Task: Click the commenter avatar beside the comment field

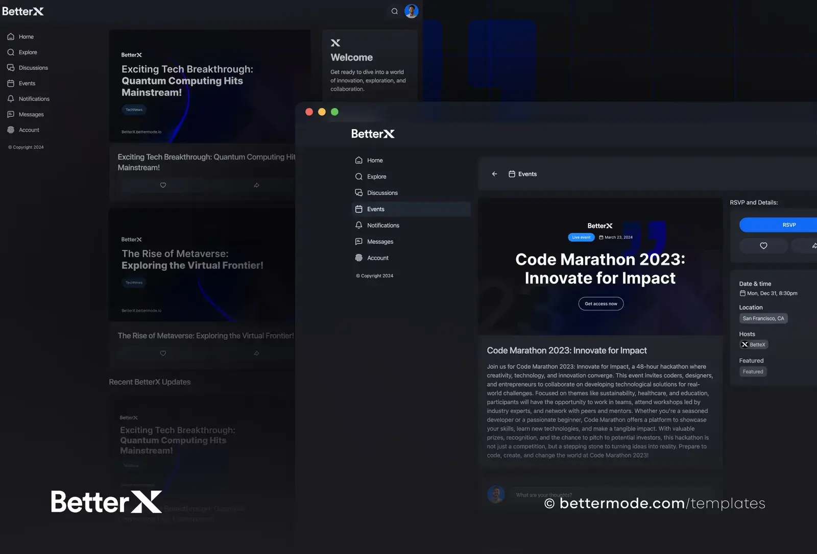Action: coord(496,494)
